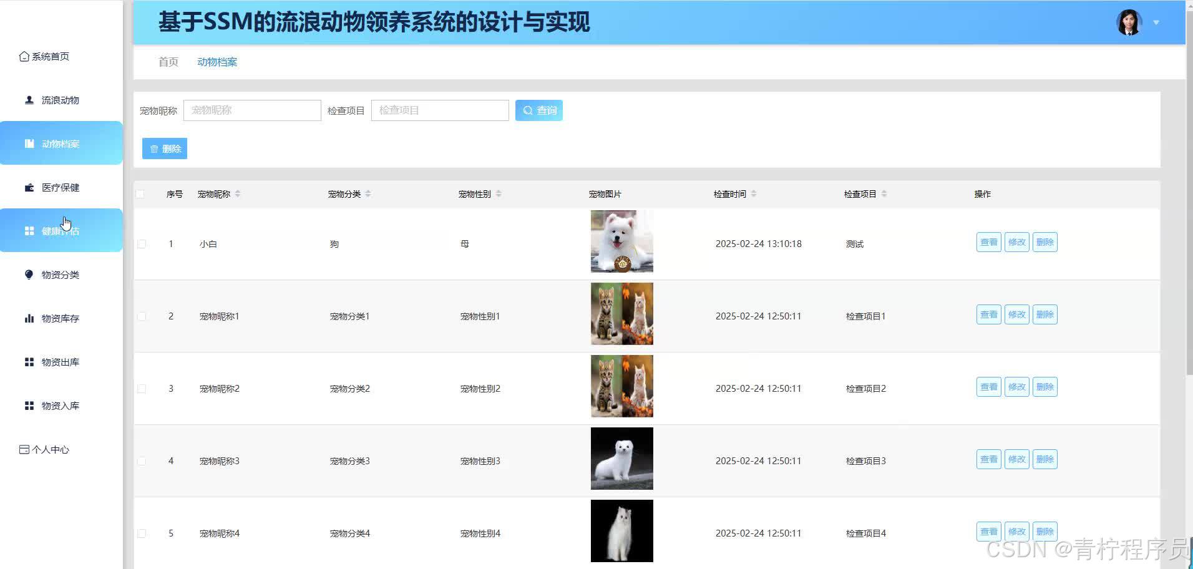Click the 物资出库 outbound icon in sidebar
The height and width of the screenshot is (569, 1193).
[29, 361]
